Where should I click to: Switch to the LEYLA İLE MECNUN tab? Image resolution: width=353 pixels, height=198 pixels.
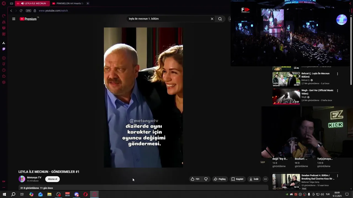[x=32, y=3]
